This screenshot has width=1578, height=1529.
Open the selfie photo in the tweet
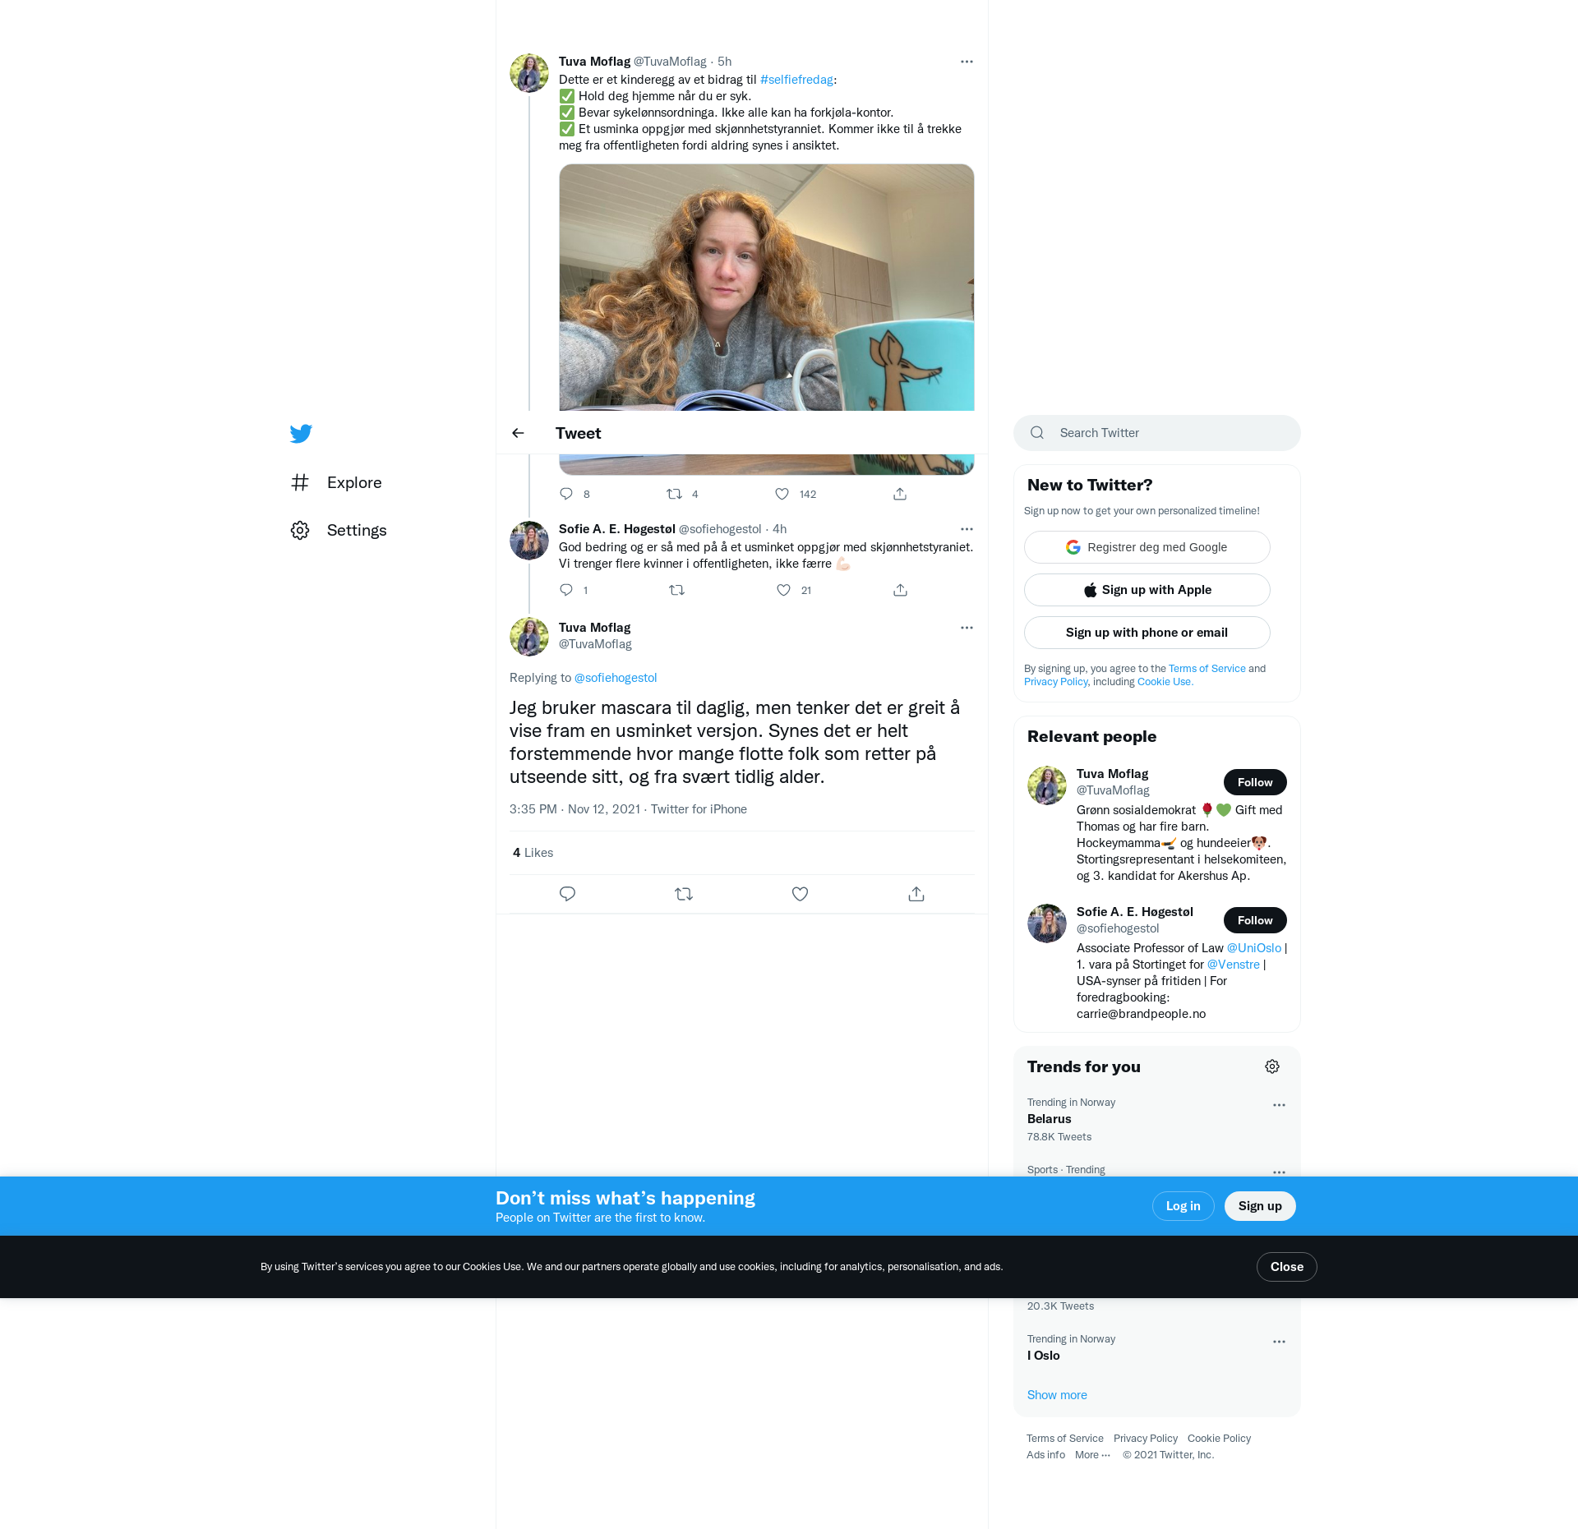pos(766,287)
